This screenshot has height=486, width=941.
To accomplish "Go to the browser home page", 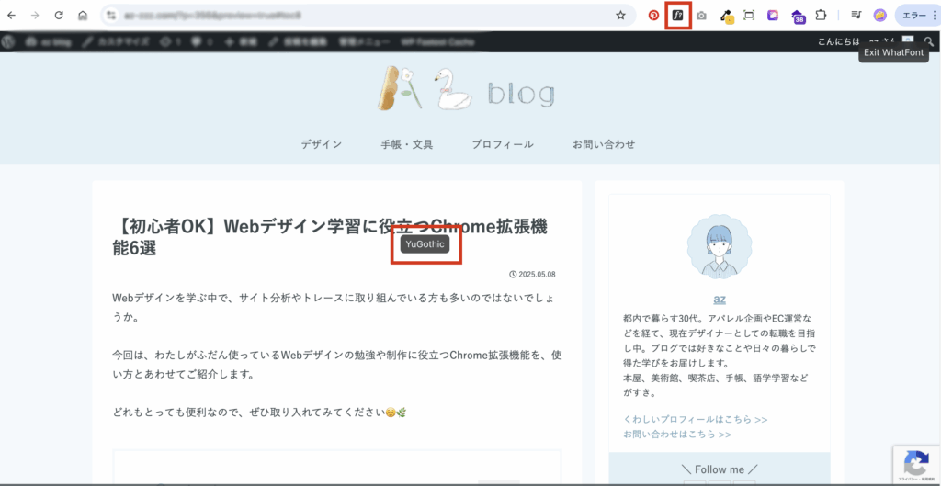I will (x=83, y=15).
